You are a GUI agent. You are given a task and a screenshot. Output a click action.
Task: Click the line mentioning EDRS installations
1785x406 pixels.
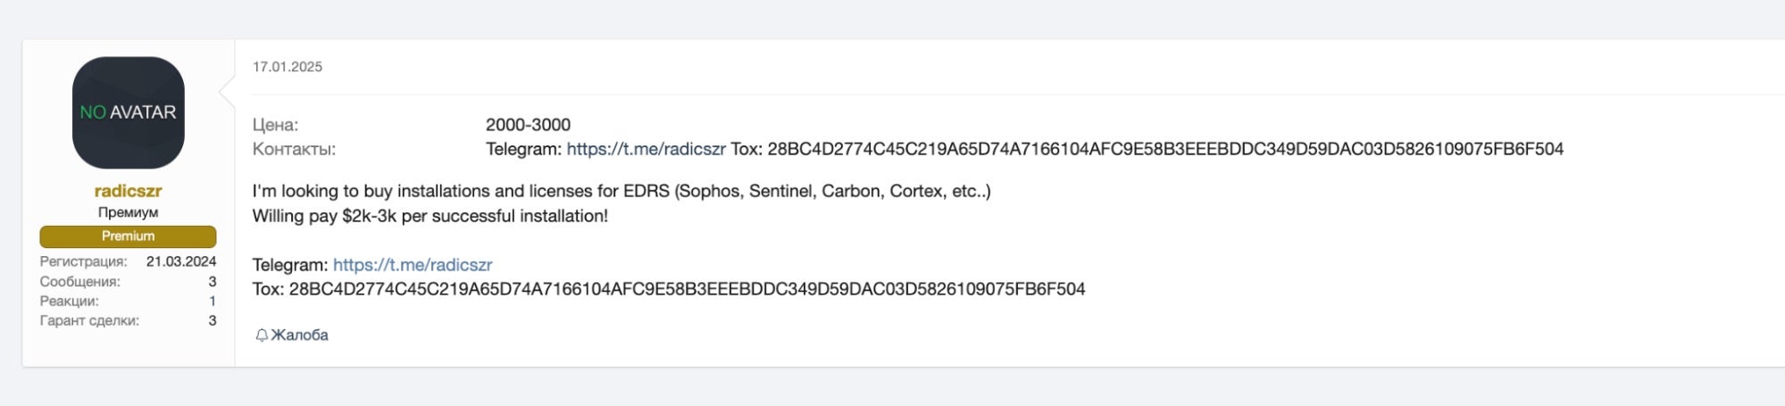tap(621, 191)
